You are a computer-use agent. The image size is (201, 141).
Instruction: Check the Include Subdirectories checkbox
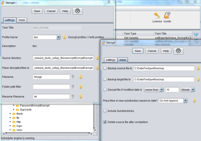point(105,111)
